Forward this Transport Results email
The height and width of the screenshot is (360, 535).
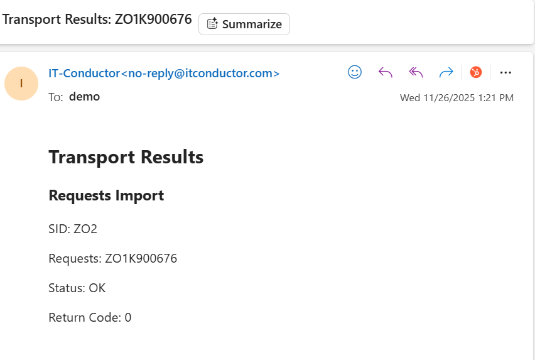pyautogui.click(x=446, y=72)
